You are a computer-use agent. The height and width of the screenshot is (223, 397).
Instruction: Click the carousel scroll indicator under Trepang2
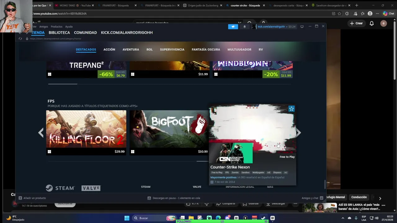tap(63, 84)
